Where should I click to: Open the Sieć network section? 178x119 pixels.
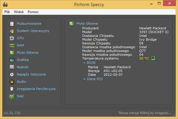[x=20, y=96]
